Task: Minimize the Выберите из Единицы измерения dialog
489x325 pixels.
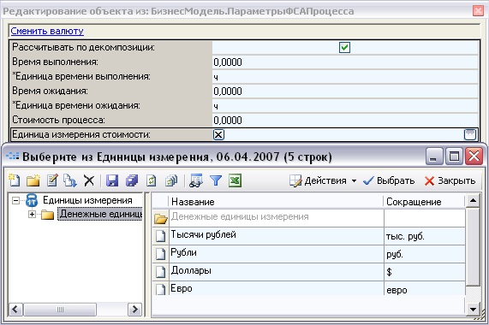Action: (434, 156)
